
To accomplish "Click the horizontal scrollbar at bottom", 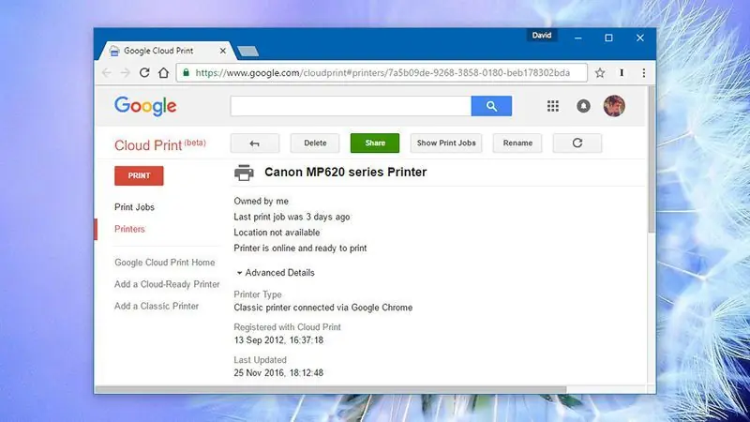I will point(331,389).
